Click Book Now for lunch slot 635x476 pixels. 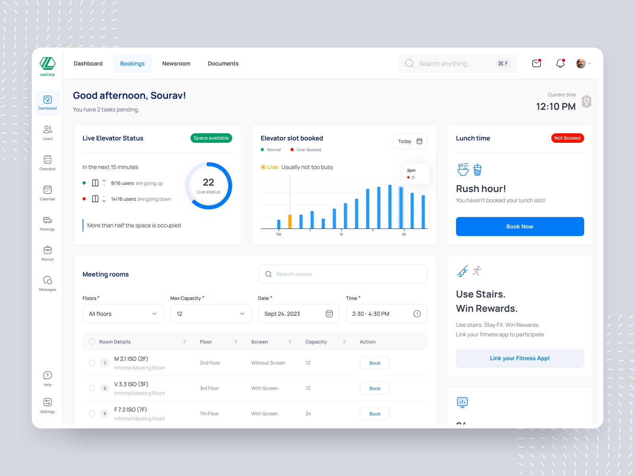[x=520, y=226]
